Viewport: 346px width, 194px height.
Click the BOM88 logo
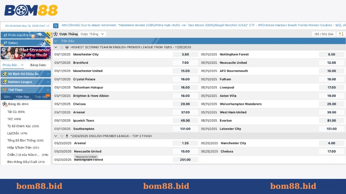[31, 10]
